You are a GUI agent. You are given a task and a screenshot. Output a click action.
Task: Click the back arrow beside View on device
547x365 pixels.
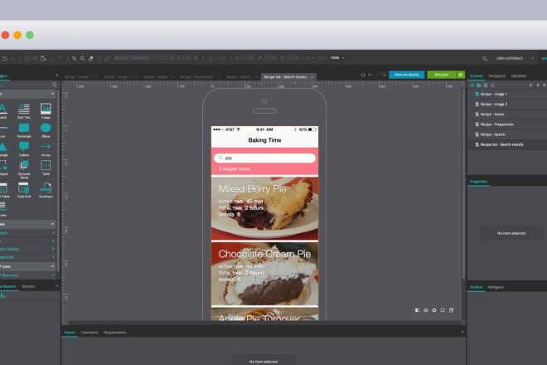pyautogui.click(x=370, y=75)
